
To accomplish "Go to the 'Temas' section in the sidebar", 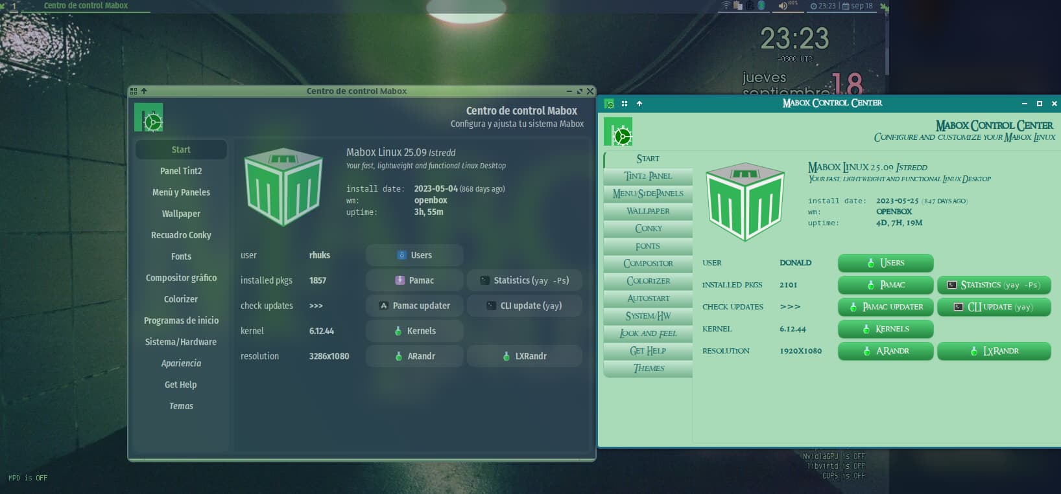I will [181, 406].
